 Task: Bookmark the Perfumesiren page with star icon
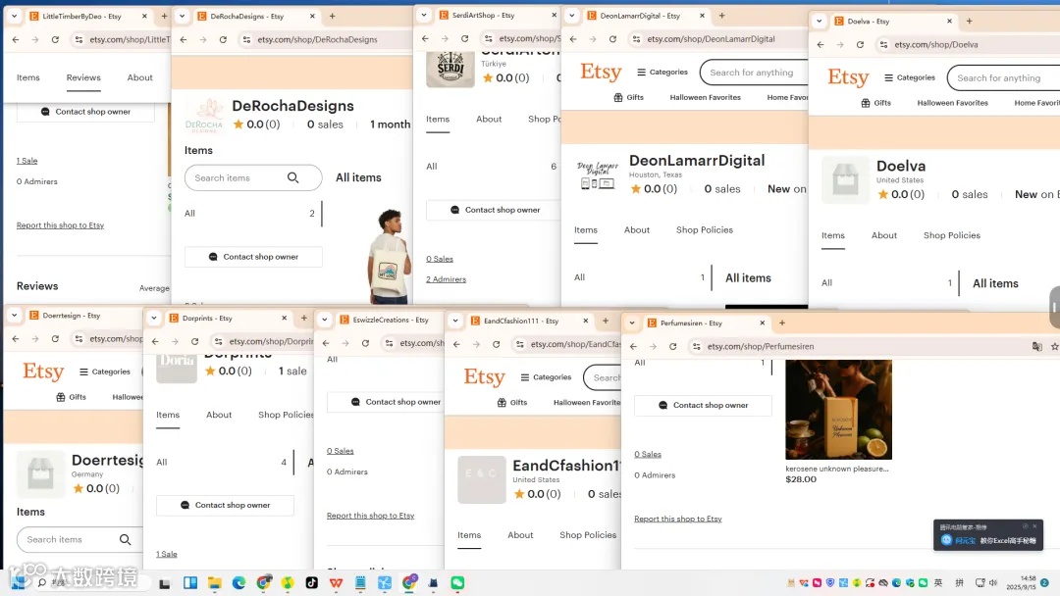[x=1054, y=346]
